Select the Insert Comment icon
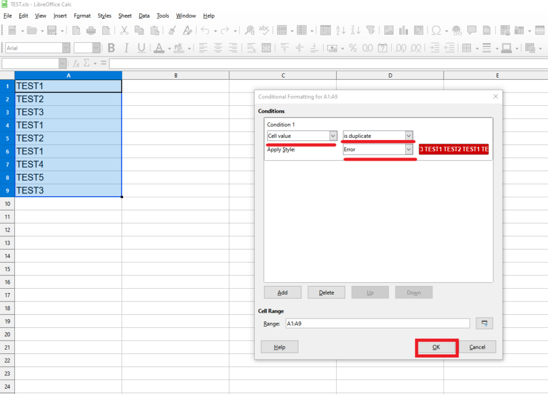 [471, 30]
